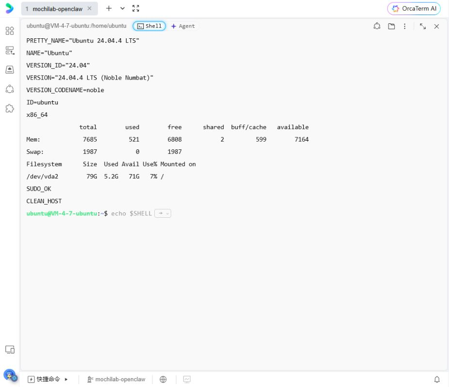Close the terminal panel

(x=436, y=26)
